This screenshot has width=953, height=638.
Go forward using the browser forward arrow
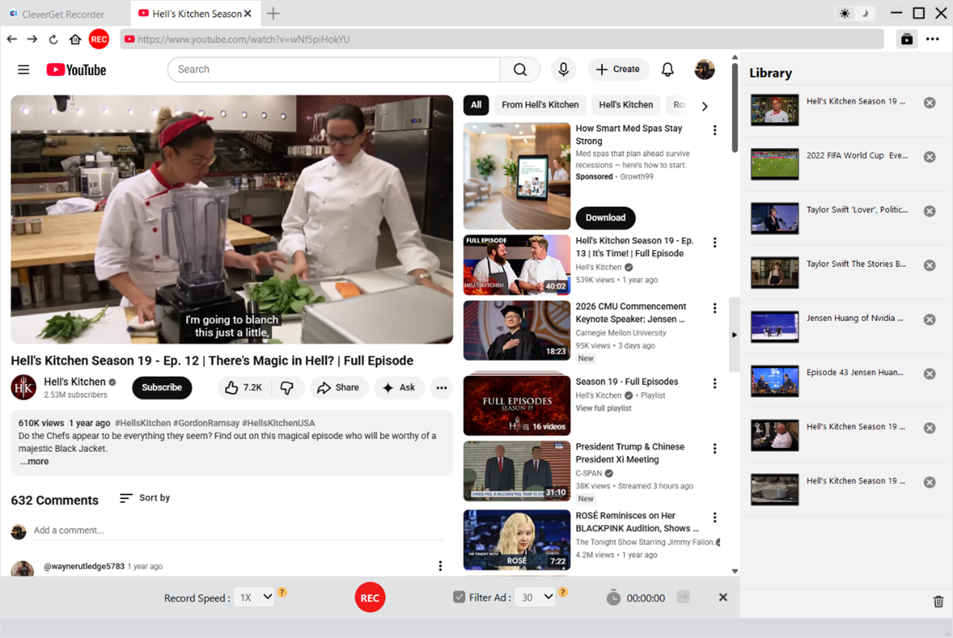[32, 39]
